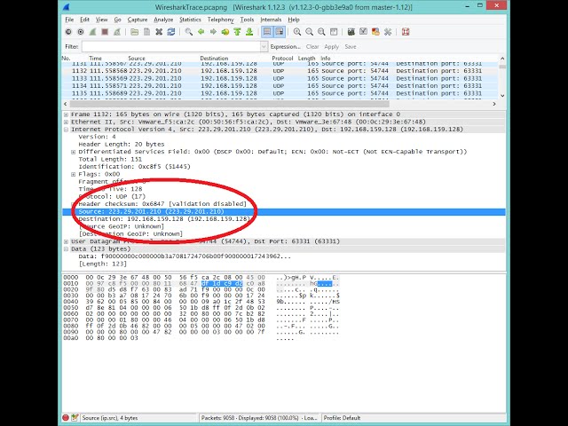
Task: Stop the running capture
Action: [105, 32]
